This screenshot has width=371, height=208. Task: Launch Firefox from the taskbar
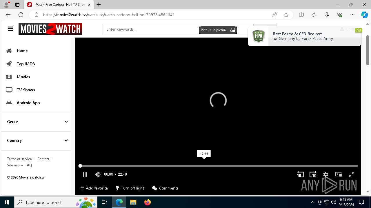[x=148, y=202]
